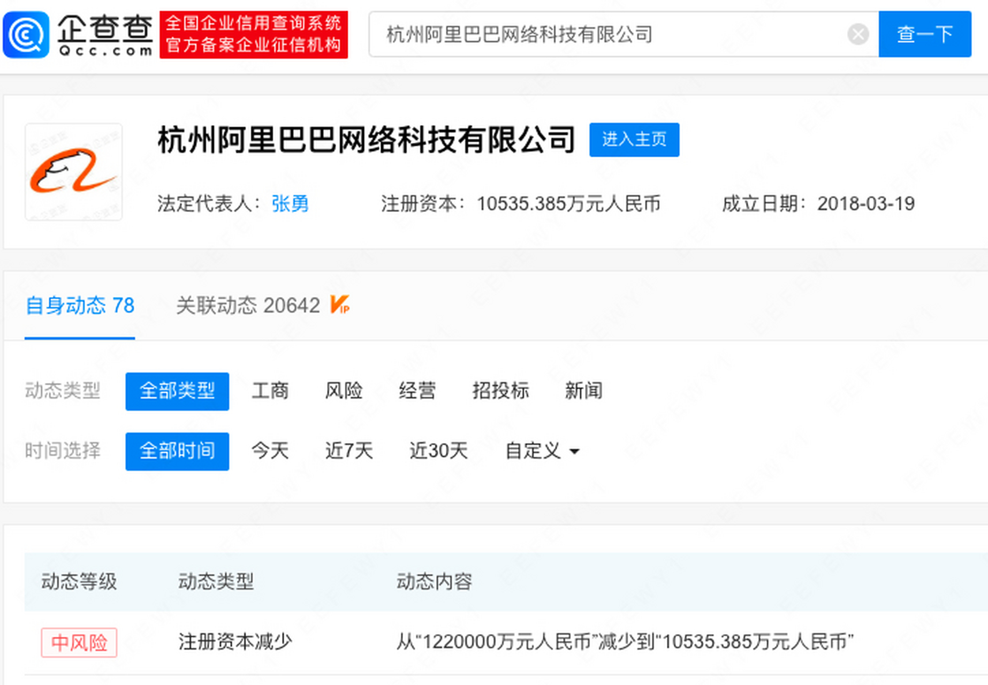Image resolution: width=988 pixels, height=685 pixels.
Task: Select the 近30天 time filter
Action: coord(438,451)
